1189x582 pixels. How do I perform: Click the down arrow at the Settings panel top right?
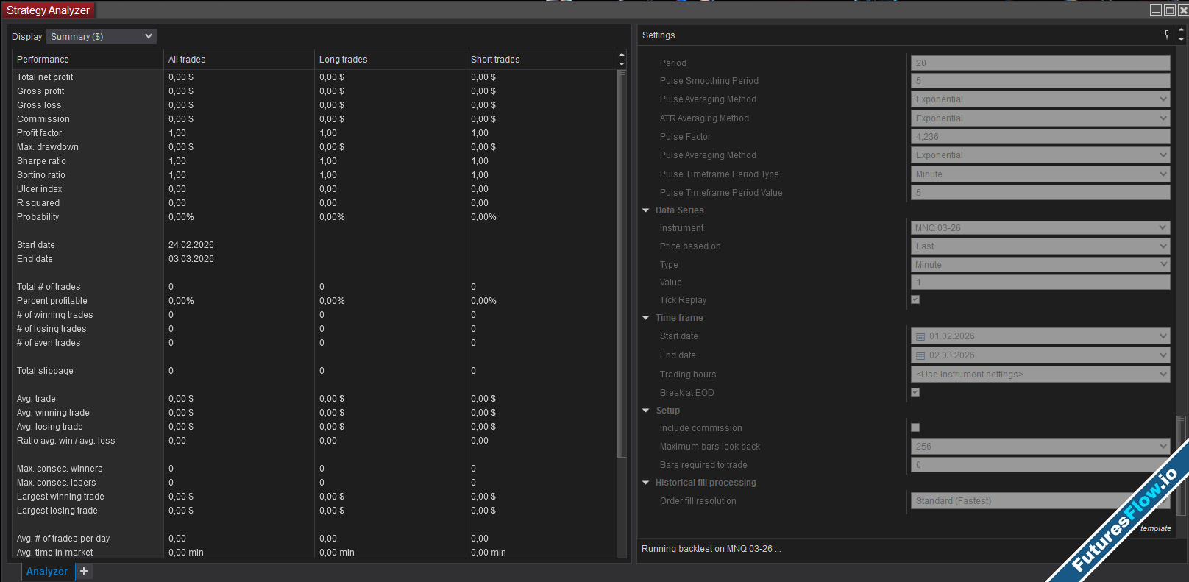point(1182,40)
